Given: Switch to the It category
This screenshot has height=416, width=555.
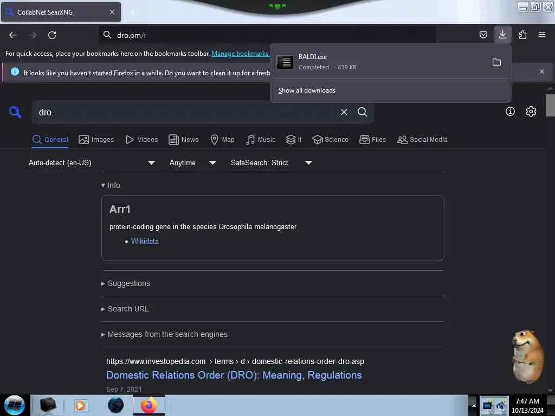Looking at the screenshot, I should tap(294, 140).
